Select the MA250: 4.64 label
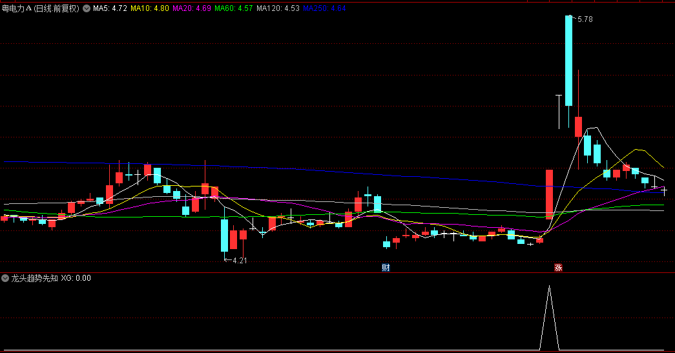 pos(325,8)
